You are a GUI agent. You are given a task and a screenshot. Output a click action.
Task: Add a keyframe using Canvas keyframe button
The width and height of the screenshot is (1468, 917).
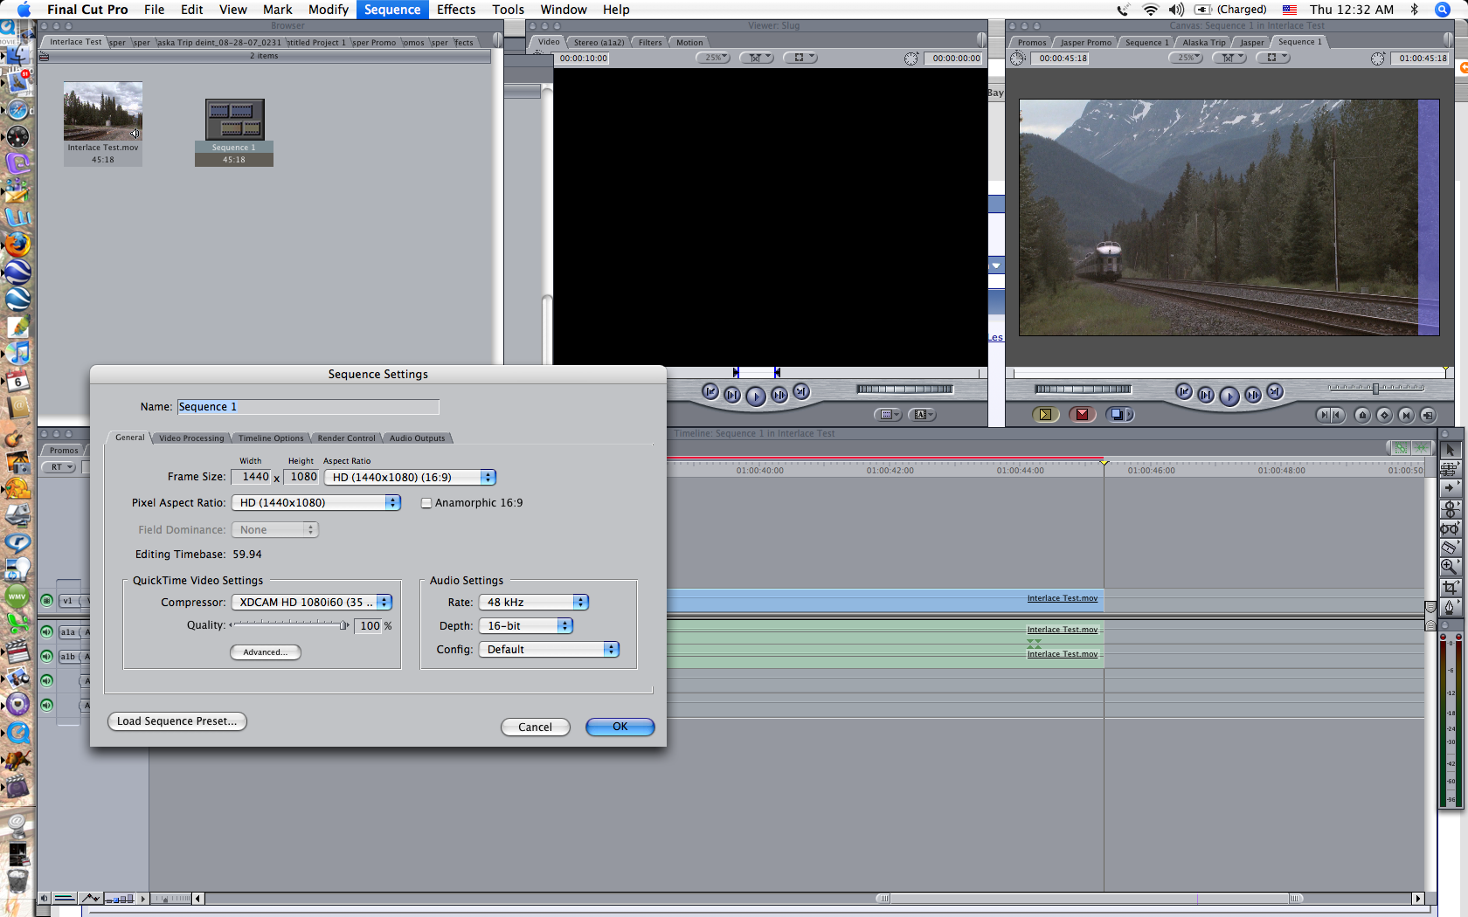coord(1384,416)
